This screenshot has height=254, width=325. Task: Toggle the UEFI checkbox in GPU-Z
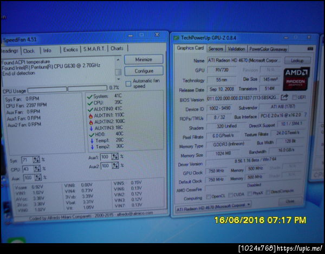(294, 97)
